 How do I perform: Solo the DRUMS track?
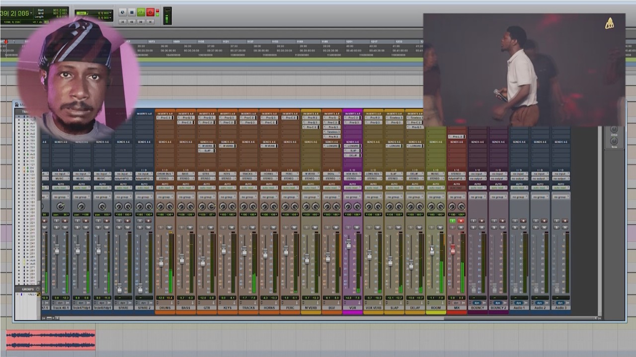(x=160, y=227)
